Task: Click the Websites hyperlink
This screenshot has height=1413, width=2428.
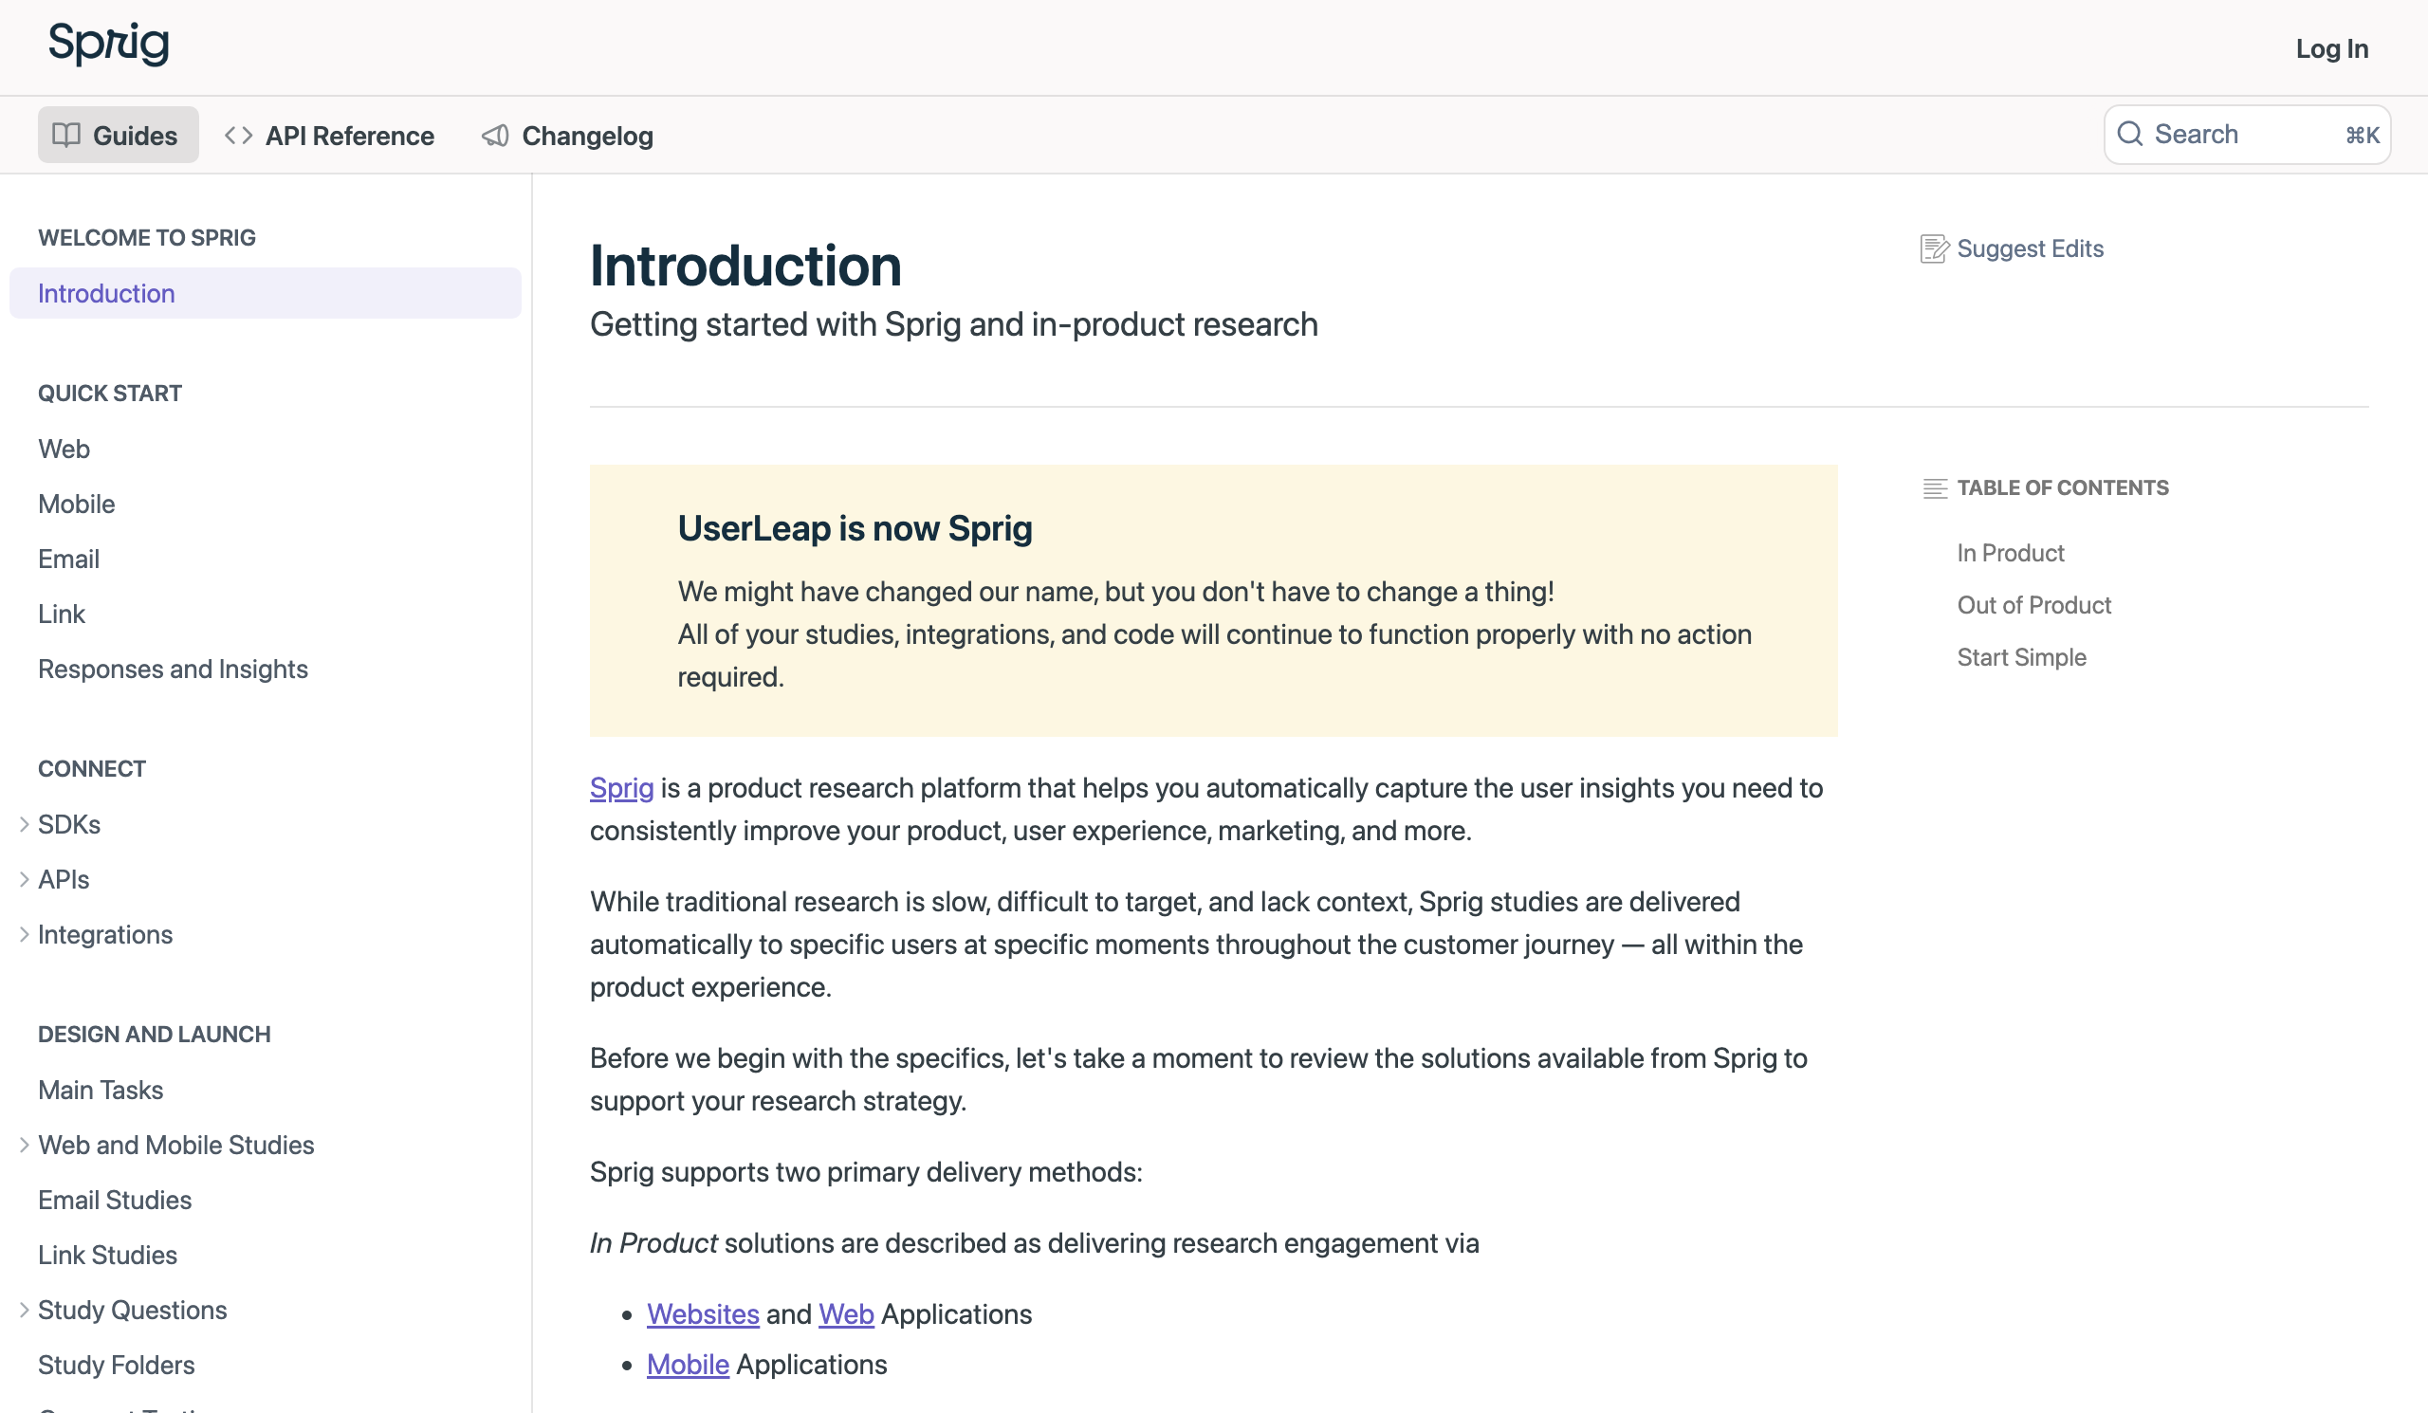Action: click(x=703, y=1313)
